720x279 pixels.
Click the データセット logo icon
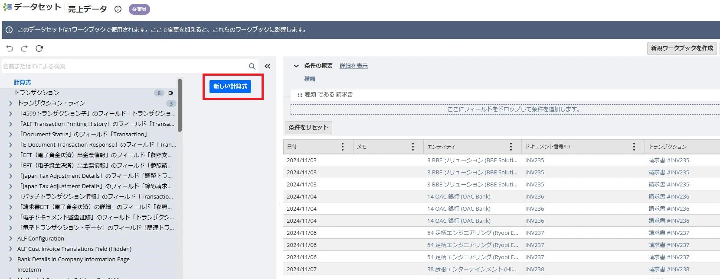pyautogui.click(x=7, y=7)
